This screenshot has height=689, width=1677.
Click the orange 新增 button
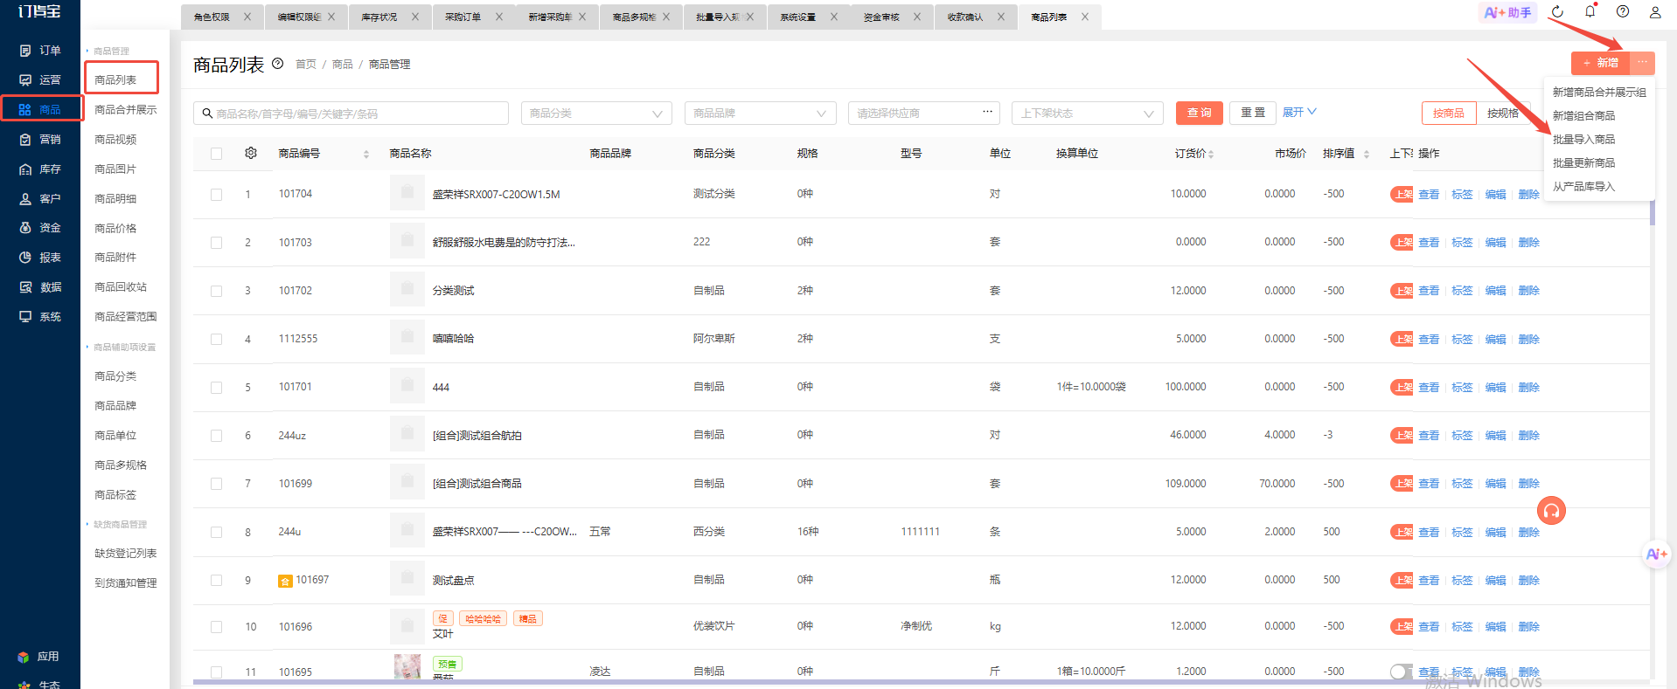pos(1601,63)
